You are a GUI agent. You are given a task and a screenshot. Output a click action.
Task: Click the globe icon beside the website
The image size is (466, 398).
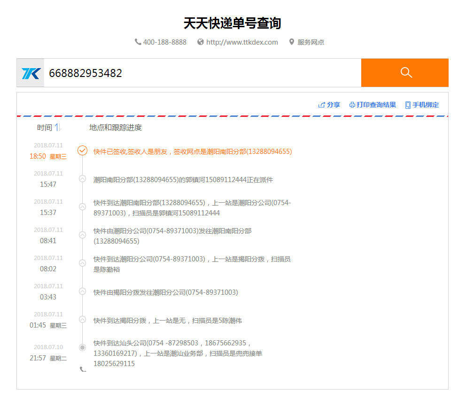click(201, 42)
